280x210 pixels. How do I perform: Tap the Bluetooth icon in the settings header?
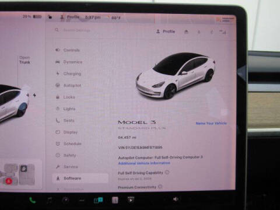(x=212, y=32)
